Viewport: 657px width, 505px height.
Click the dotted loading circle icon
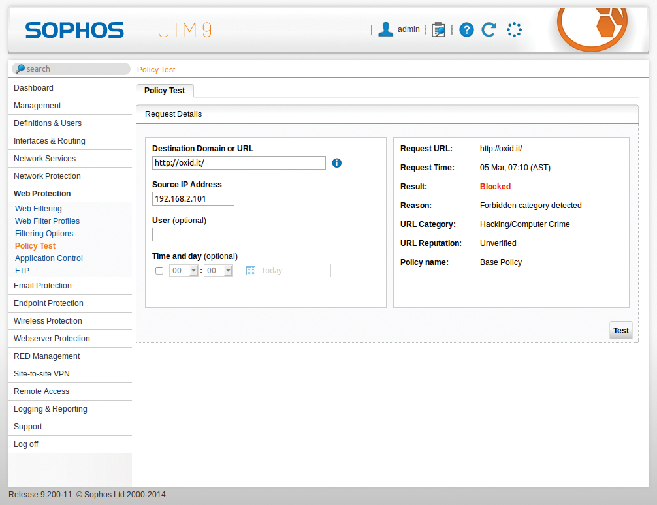[x=514, y=29]
